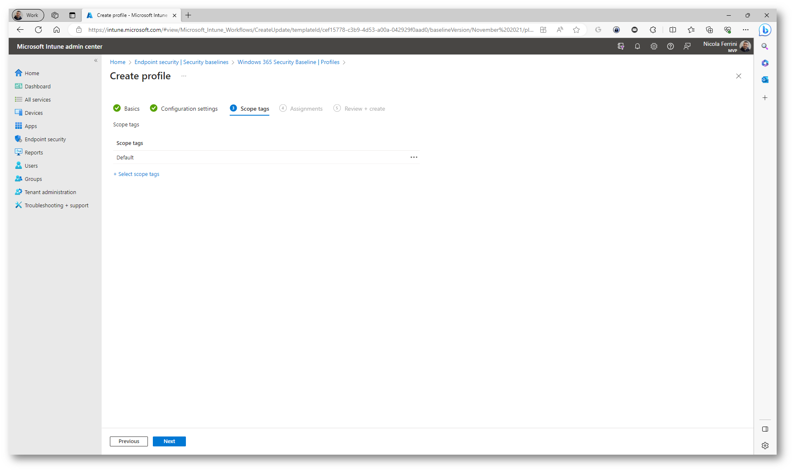Open Edge collections icon
The image size is (794, 472).
[709, 30]
